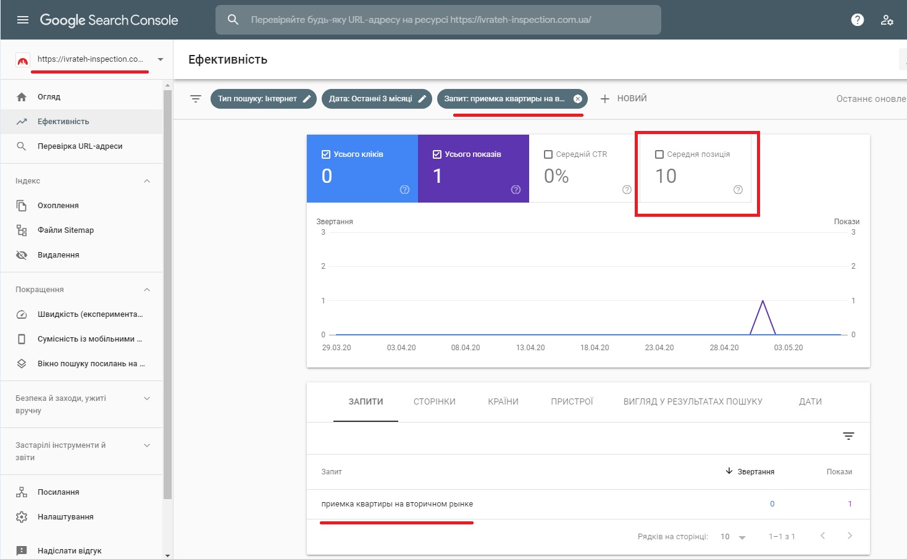Click the impressions peak on chart
907x559 pixels.
[x=763, y=301]
